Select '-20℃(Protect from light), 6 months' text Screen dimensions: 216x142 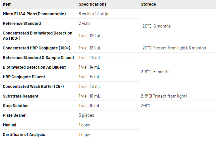(173, 48)
